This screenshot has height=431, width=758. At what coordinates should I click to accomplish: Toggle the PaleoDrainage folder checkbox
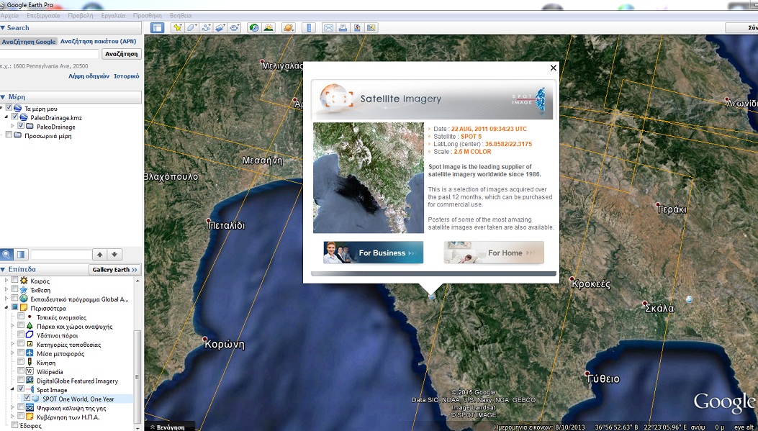pyautogui.click(x=21, y=126)
